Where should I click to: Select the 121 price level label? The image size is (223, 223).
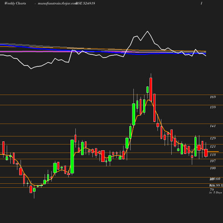(x=213, y=146)
